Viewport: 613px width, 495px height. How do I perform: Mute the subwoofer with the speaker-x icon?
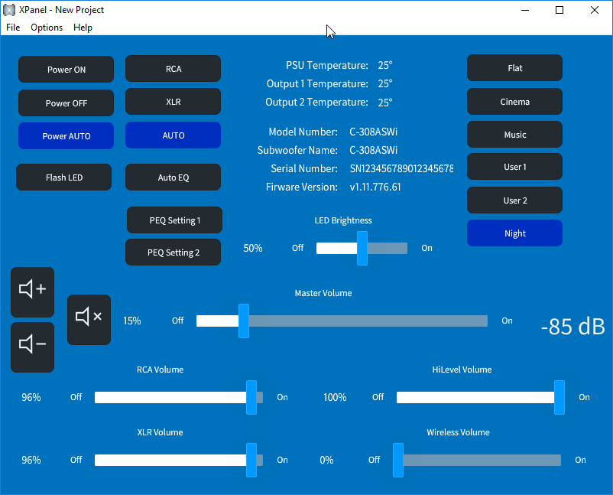pyautogui.click(x=89, y=319)
